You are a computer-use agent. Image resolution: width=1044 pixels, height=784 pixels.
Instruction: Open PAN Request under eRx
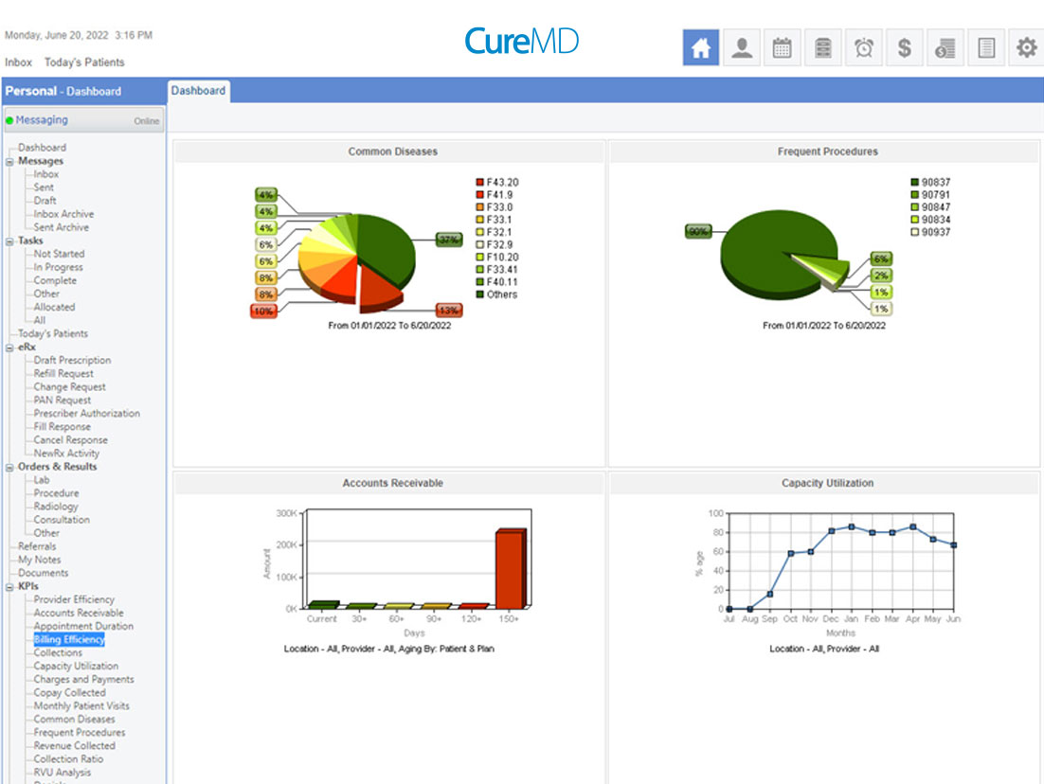[63, 400]
